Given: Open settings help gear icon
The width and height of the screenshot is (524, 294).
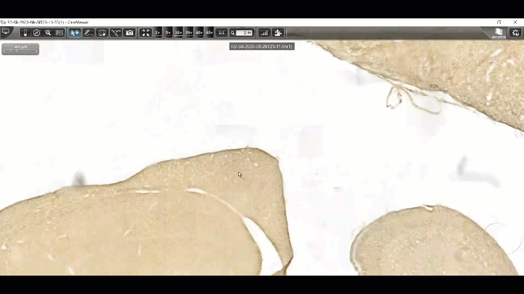Looking at the screenshot, I should [x=515, y=33].
